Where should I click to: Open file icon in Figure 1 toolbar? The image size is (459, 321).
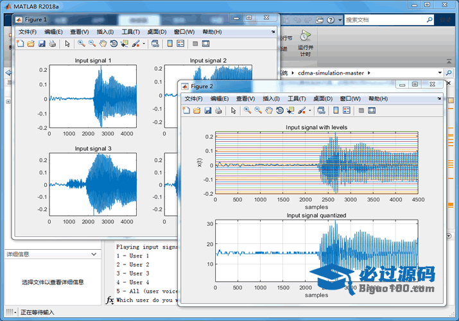[31, 44]
